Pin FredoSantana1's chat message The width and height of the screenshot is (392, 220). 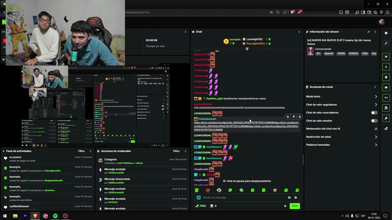point(294,117)
